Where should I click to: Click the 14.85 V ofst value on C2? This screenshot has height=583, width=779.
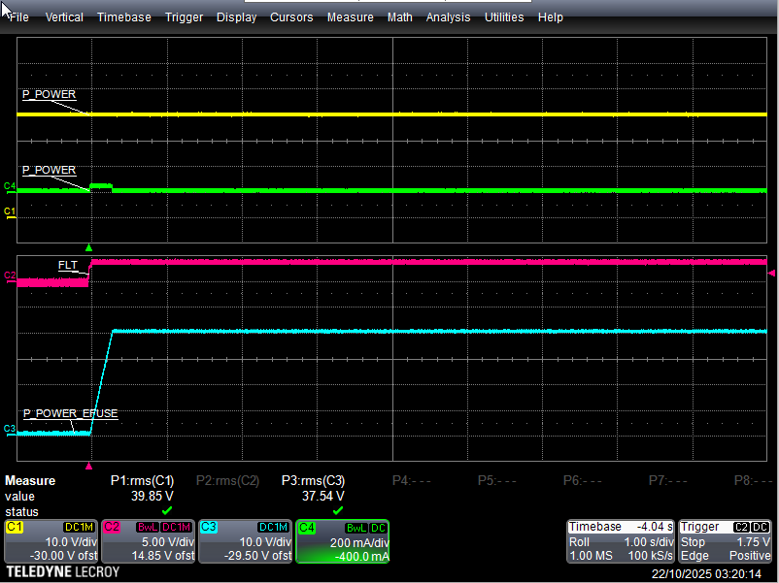point(163,556)
